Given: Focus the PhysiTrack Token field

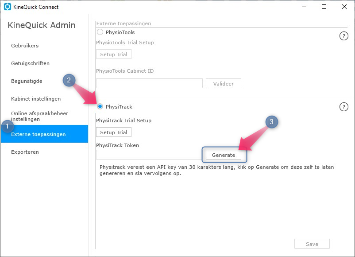Looking at the screenshot, I should [150, 155].
